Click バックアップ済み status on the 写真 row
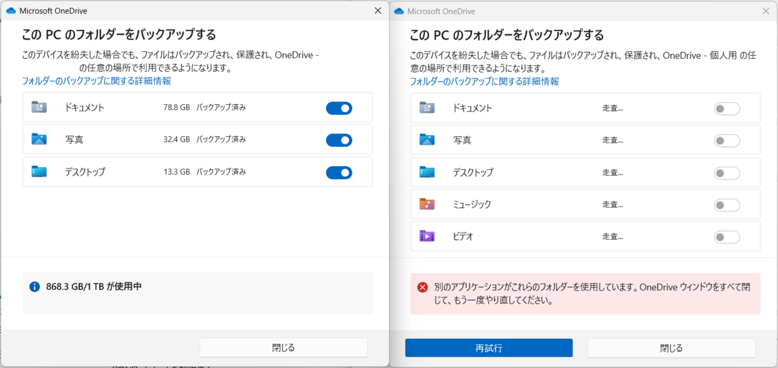778x368 pixels. 221,140
